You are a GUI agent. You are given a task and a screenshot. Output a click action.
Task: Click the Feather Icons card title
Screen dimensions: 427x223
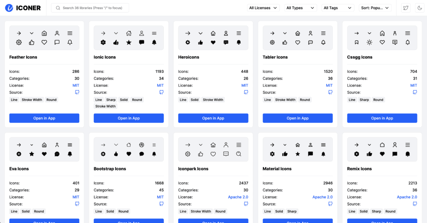tap(23, 57)
